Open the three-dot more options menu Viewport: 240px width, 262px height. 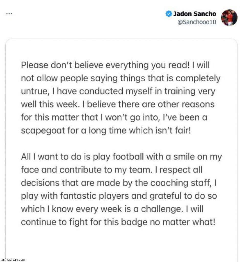tap(9, 14)
